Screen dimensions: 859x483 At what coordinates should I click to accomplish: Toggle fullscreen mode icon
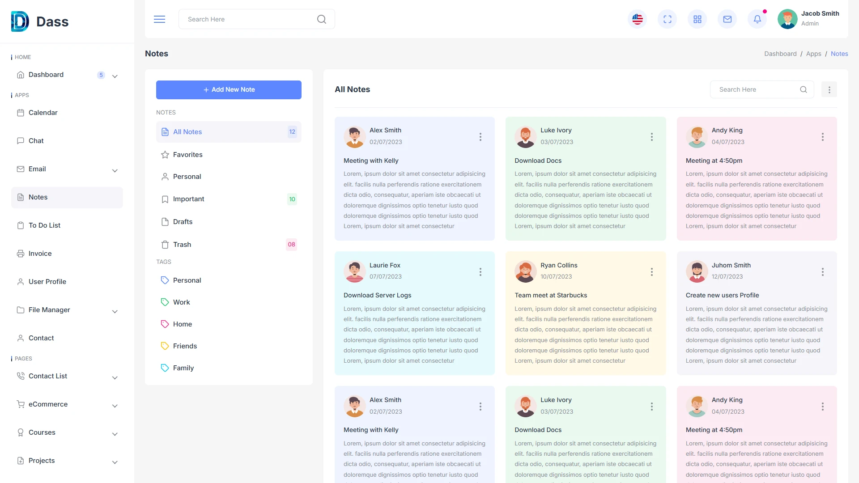pyautogui.click(x=668, y=19)
